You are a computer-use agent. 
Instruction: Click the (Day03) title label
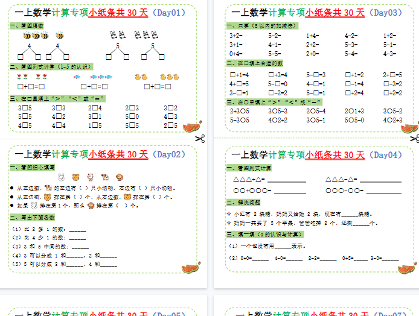[x=386, y=13]
